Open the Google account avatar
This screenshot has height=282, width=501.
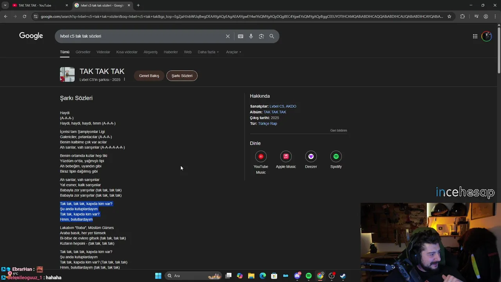(487, 36)
